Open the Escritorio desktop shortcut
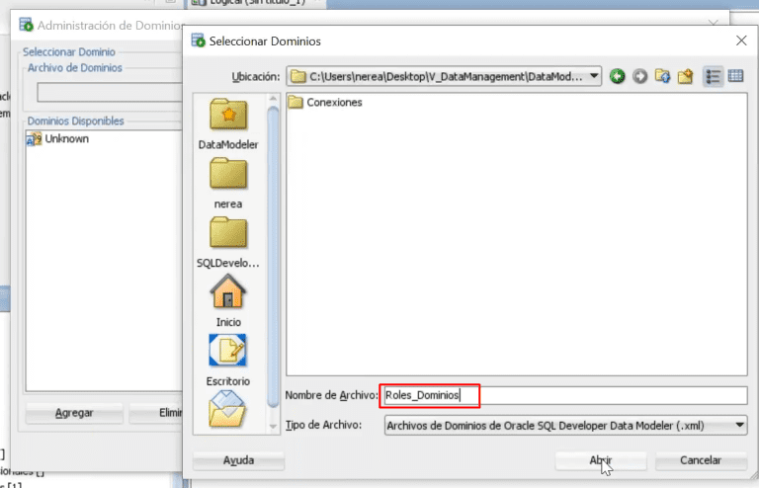This screenshot has width=759, height=488. click(x=228, y=359)
